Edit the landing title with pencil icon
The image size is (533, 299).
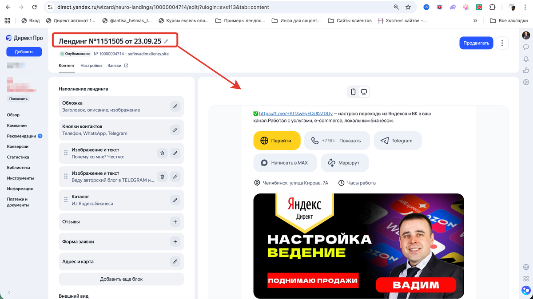point(166,41)
